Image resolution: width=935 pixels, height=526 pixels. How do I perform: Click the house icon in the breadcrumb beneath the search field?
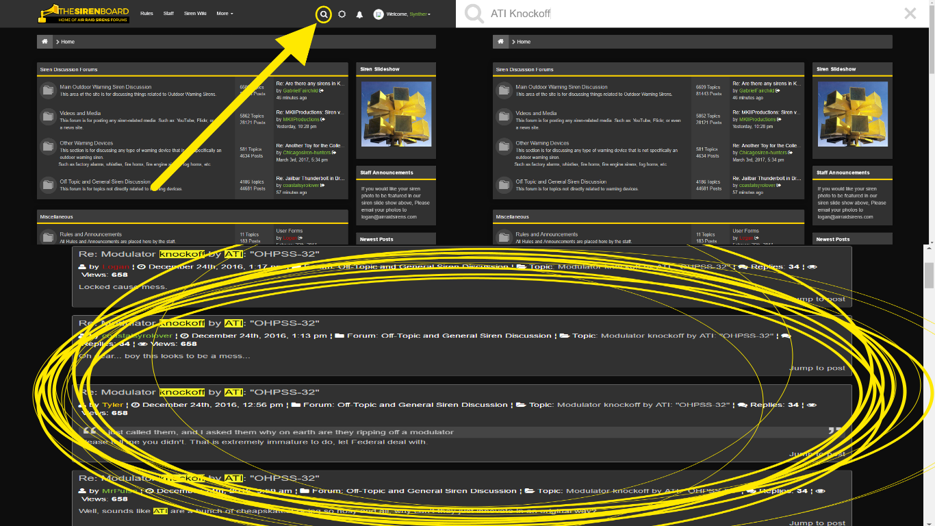pyautogui.click(x=500, y=42)
